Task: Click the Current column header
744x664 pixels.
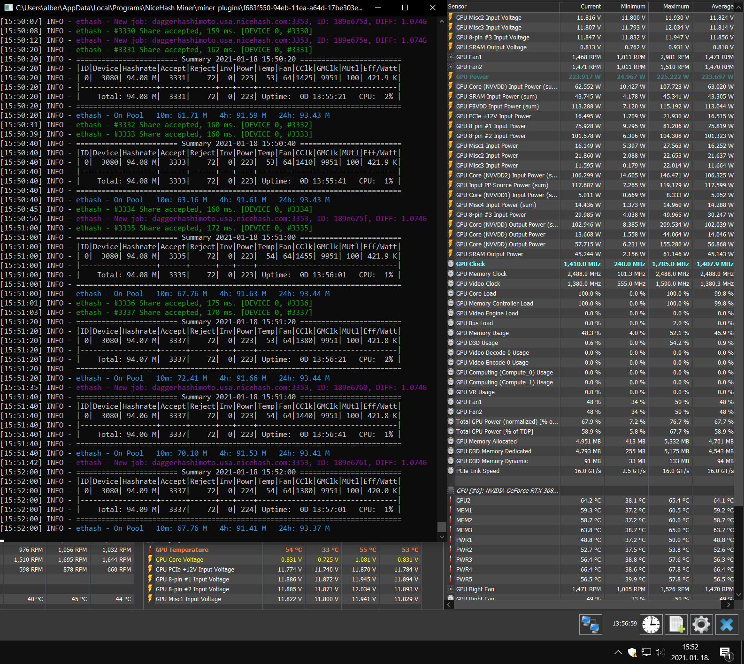Action: 582,7
